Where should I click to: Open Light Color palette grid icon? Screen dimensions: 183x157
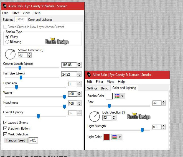(x=115, y=137)
